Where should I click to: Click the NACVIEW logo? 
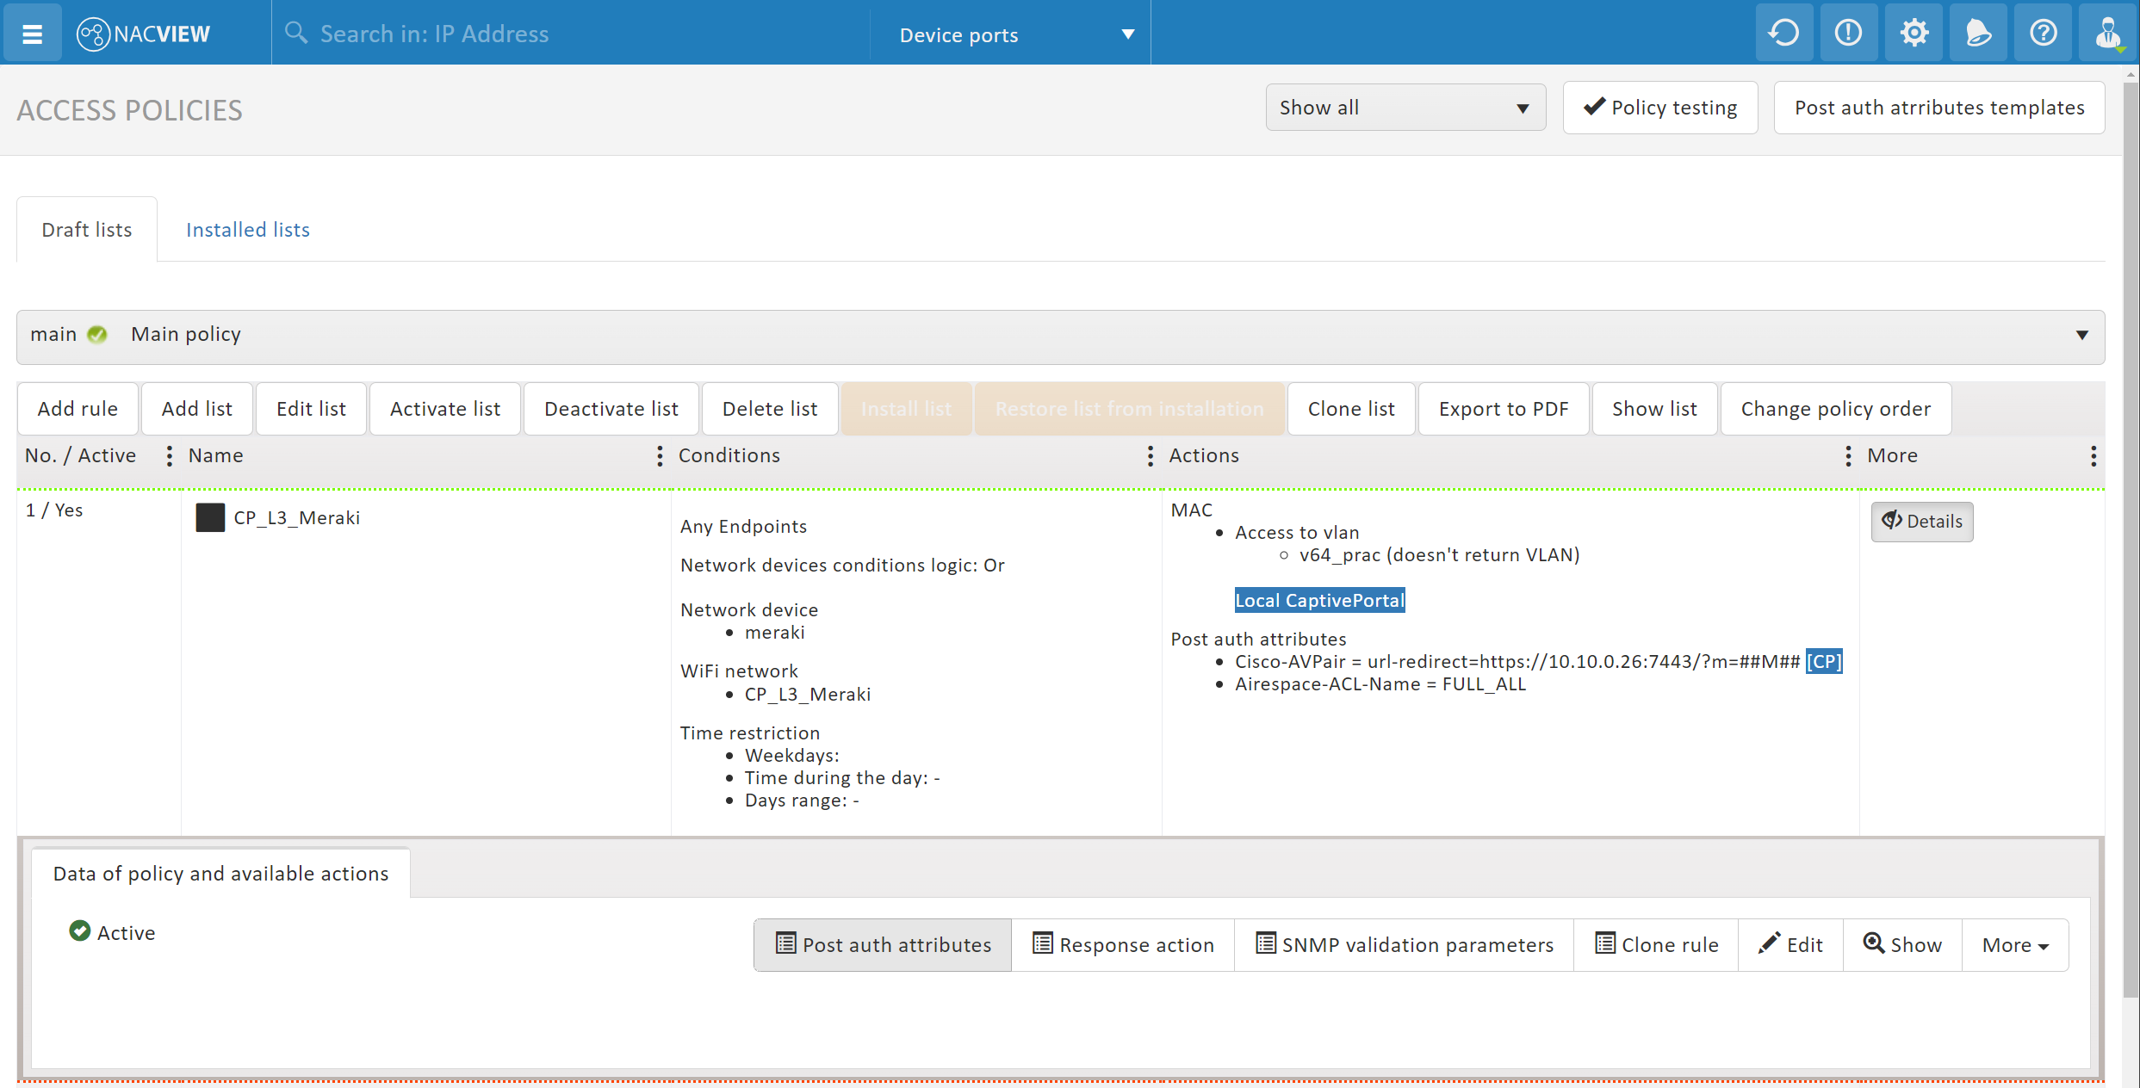click(x=144, y=34)
